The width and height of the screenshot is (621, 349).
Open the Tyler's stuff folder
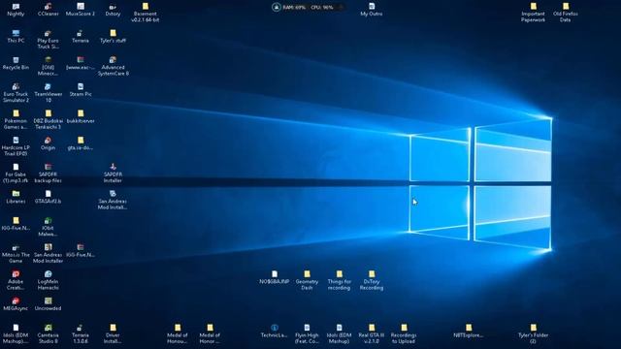pos(113,37)
